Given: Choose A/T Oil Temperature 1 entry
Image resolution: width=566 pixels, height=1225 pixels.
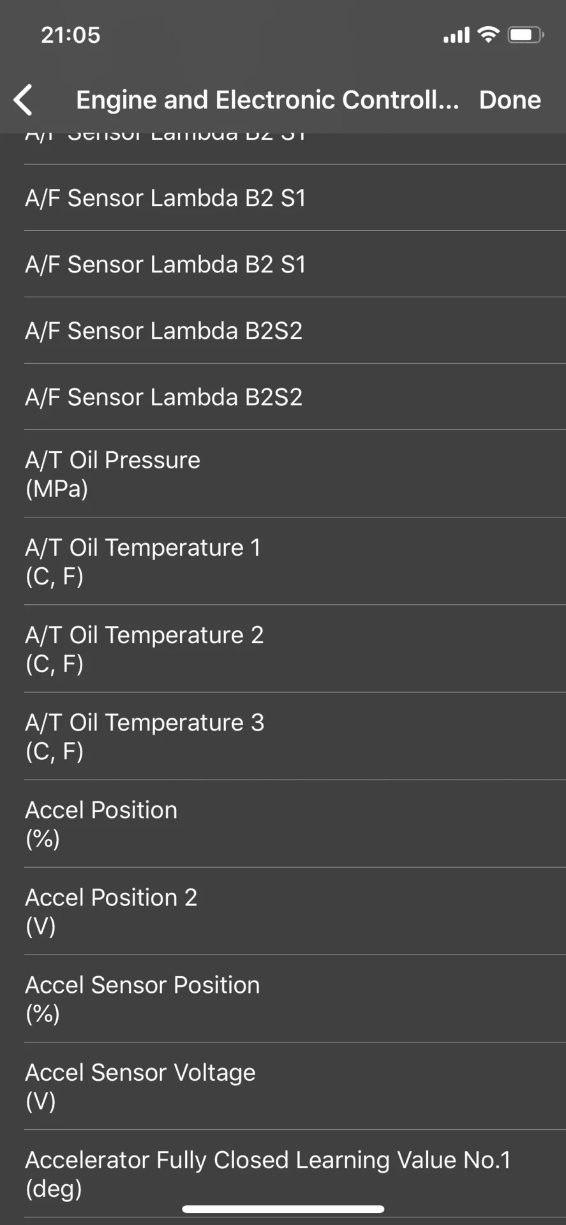Looking at the screenshot, I should pyautogui.click(x=283, y=561).
